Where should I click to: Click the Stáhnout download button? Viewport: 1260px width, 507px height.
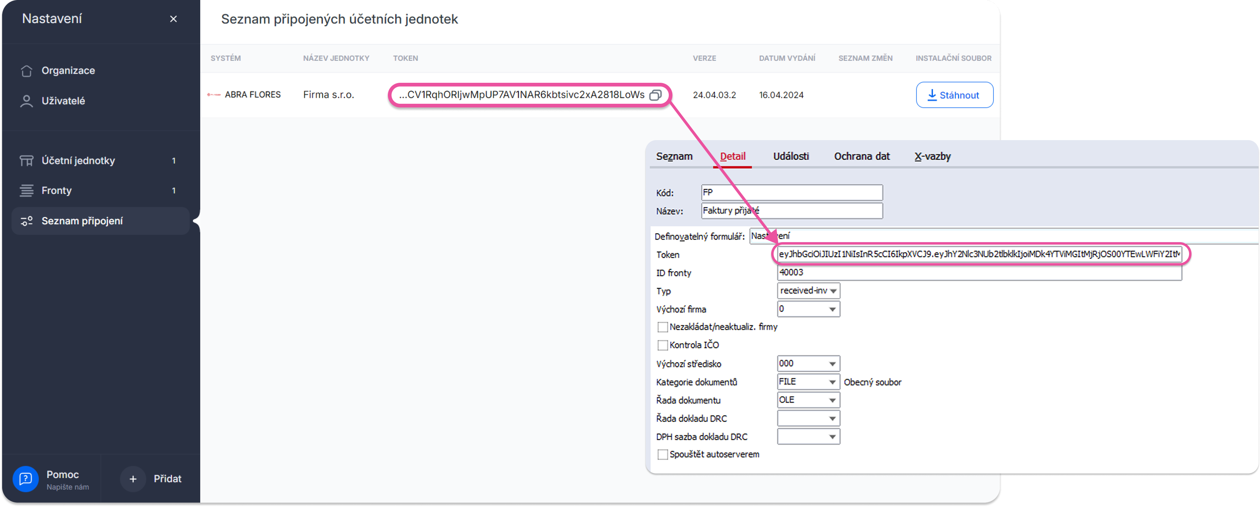click(x=954, y=95)
